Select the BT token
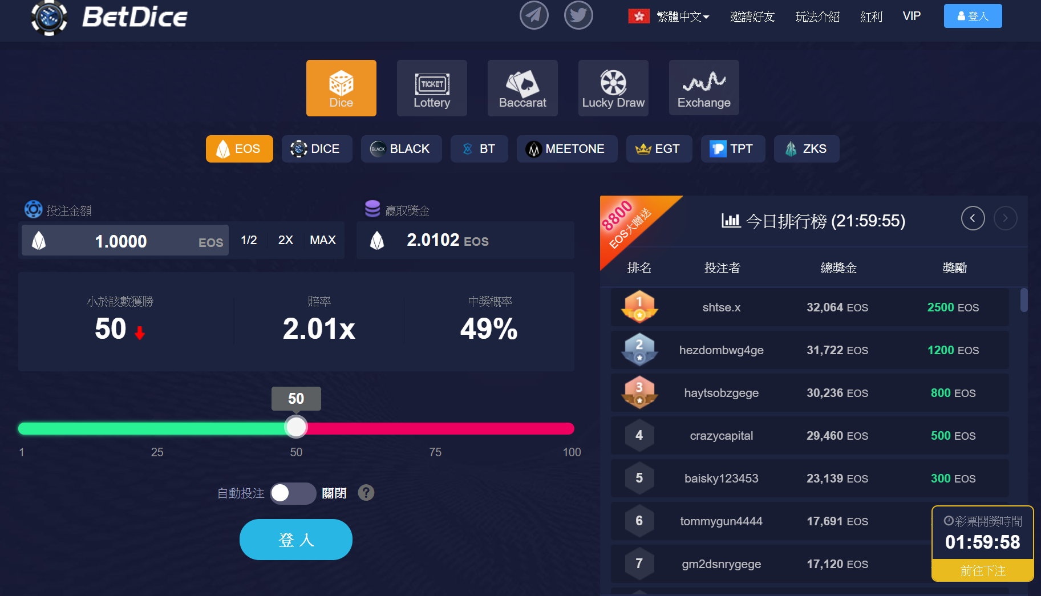The image size is (1041, 596). [x=479, y=149]
